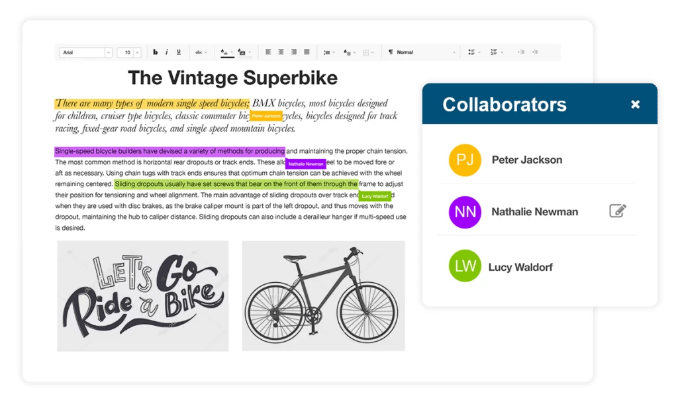
Task: Increase the paragraph indent
Action: click(x=535, y=52)
